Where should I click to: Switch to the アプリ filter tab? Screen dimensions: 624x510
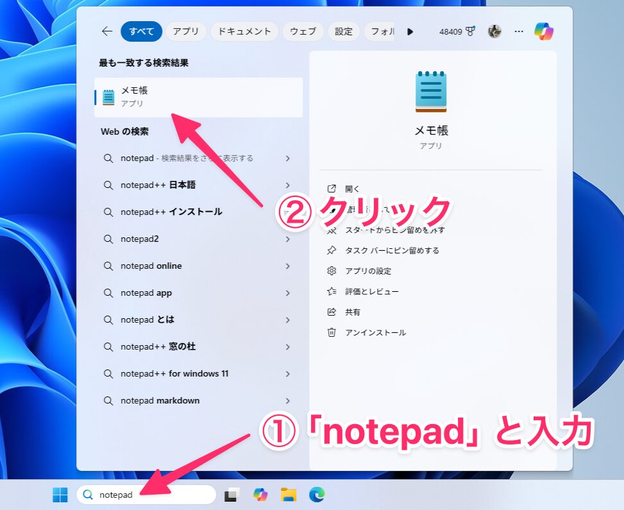186,31
